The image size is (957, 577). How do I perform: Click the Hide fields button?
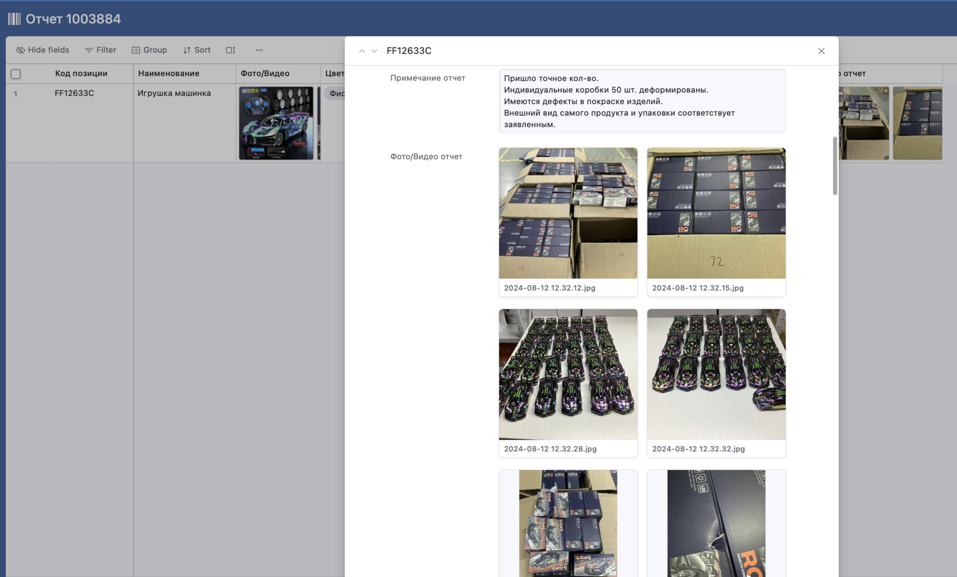[43, 50]
